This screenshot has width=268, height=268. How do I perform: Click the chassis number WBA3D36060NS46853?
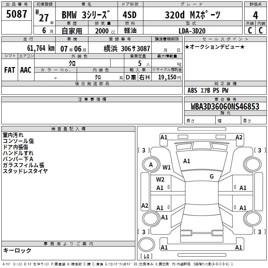tap(225, 107)
